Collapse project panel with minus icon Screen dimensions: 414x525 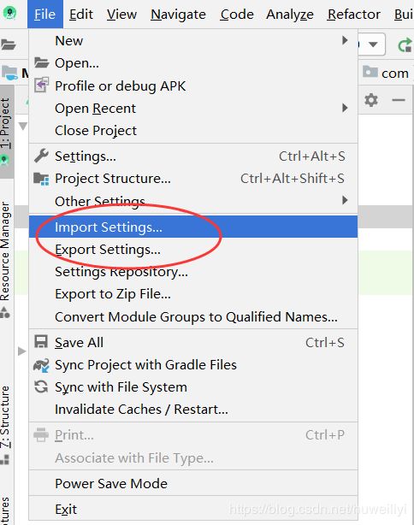pyautogui.click(x=399, y=100)
